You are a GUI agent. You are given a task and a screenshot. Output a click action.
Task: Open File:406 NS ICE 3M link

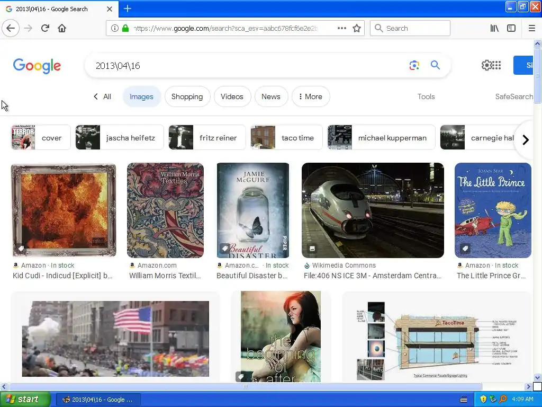pyautogui.click(x=373, y=276)
